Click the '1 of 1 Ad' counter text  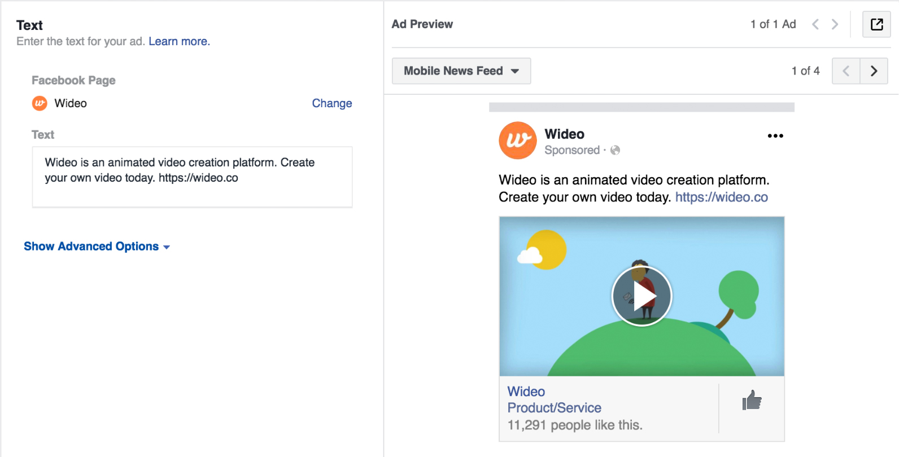(x=773, y=24)
